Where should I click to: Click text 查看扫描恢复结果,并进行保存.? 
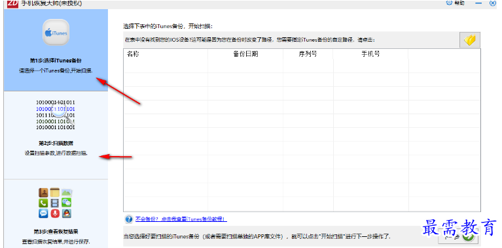56,241
